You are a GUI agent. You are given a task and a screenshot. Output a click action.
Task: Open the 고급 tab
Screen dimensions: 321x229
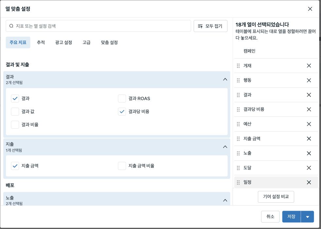(86, 42)
